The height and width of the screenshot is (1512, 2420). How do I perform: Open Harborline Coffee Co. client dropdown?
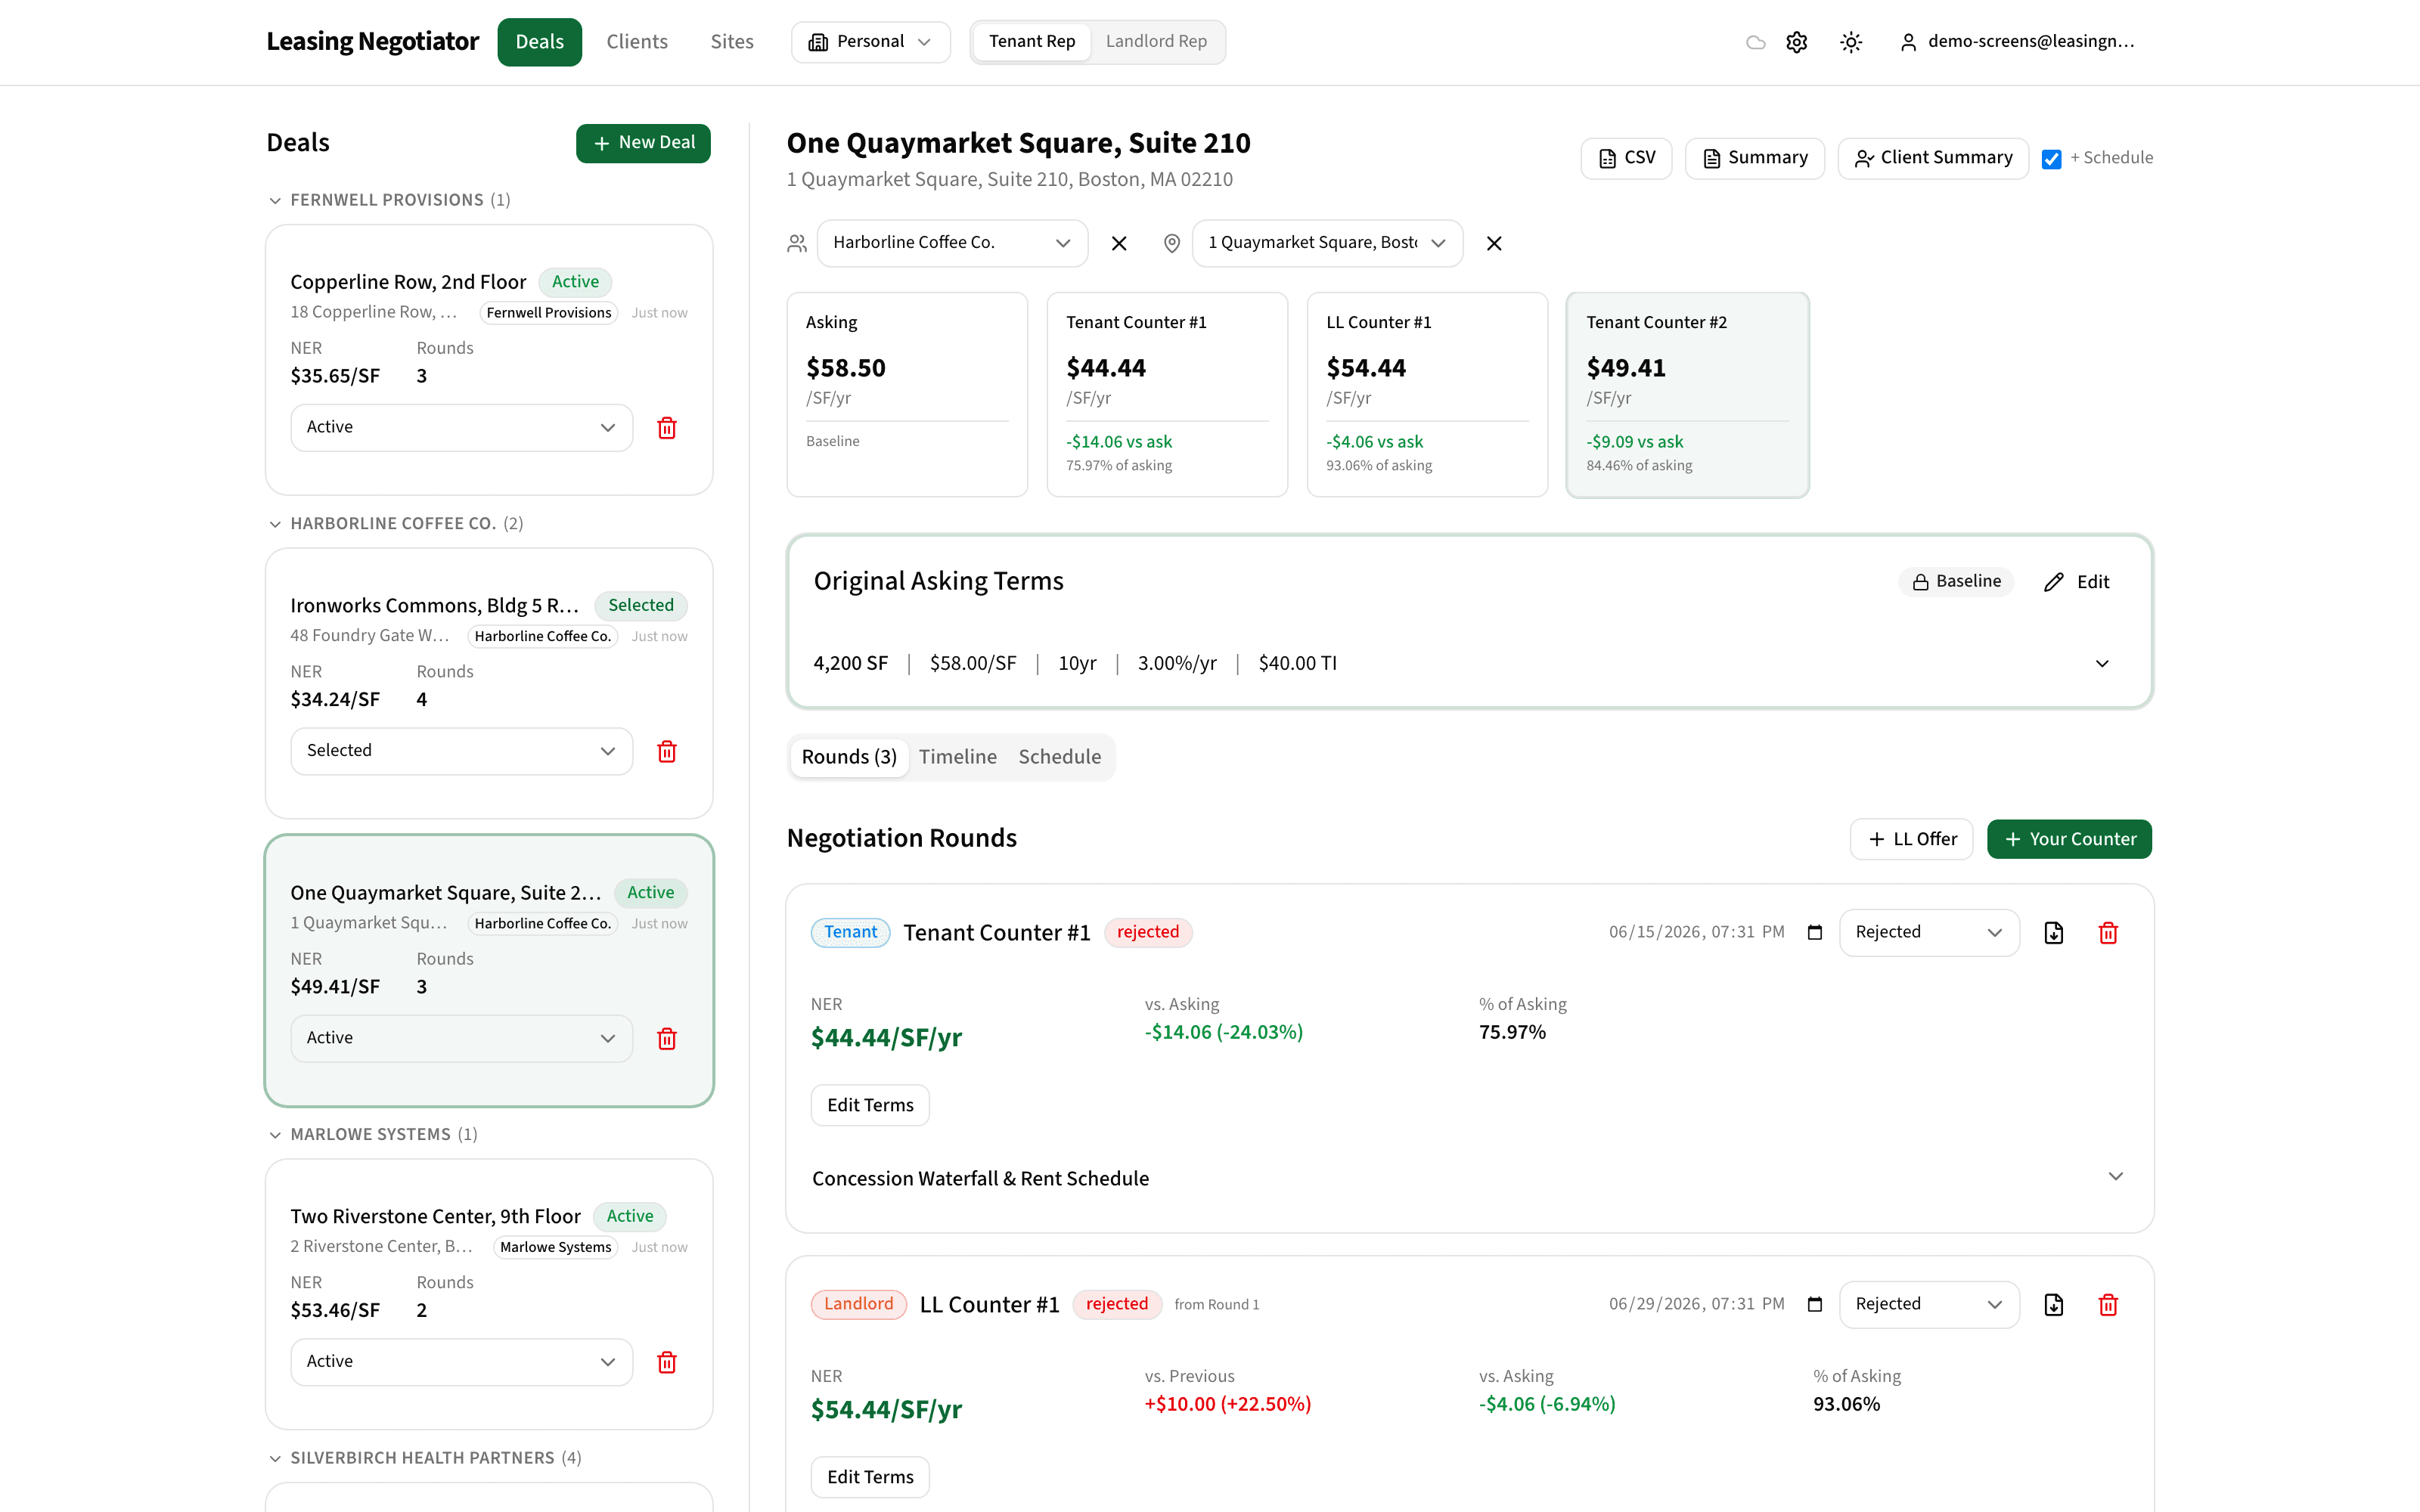[x=952, y=243]
